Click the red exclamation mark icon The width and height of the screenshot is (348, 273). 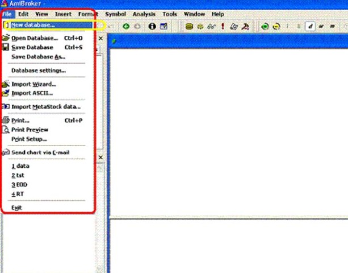(x=223, y=26)
